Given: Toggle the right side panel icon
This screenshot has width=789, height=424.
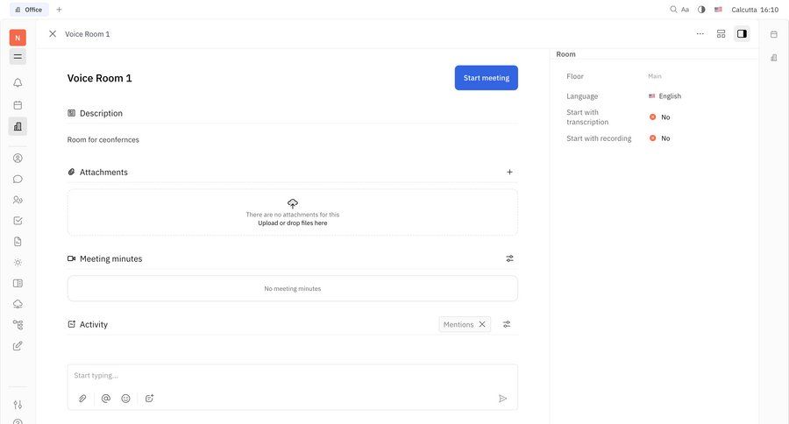Looking at the screenshot, I should 742,33.
